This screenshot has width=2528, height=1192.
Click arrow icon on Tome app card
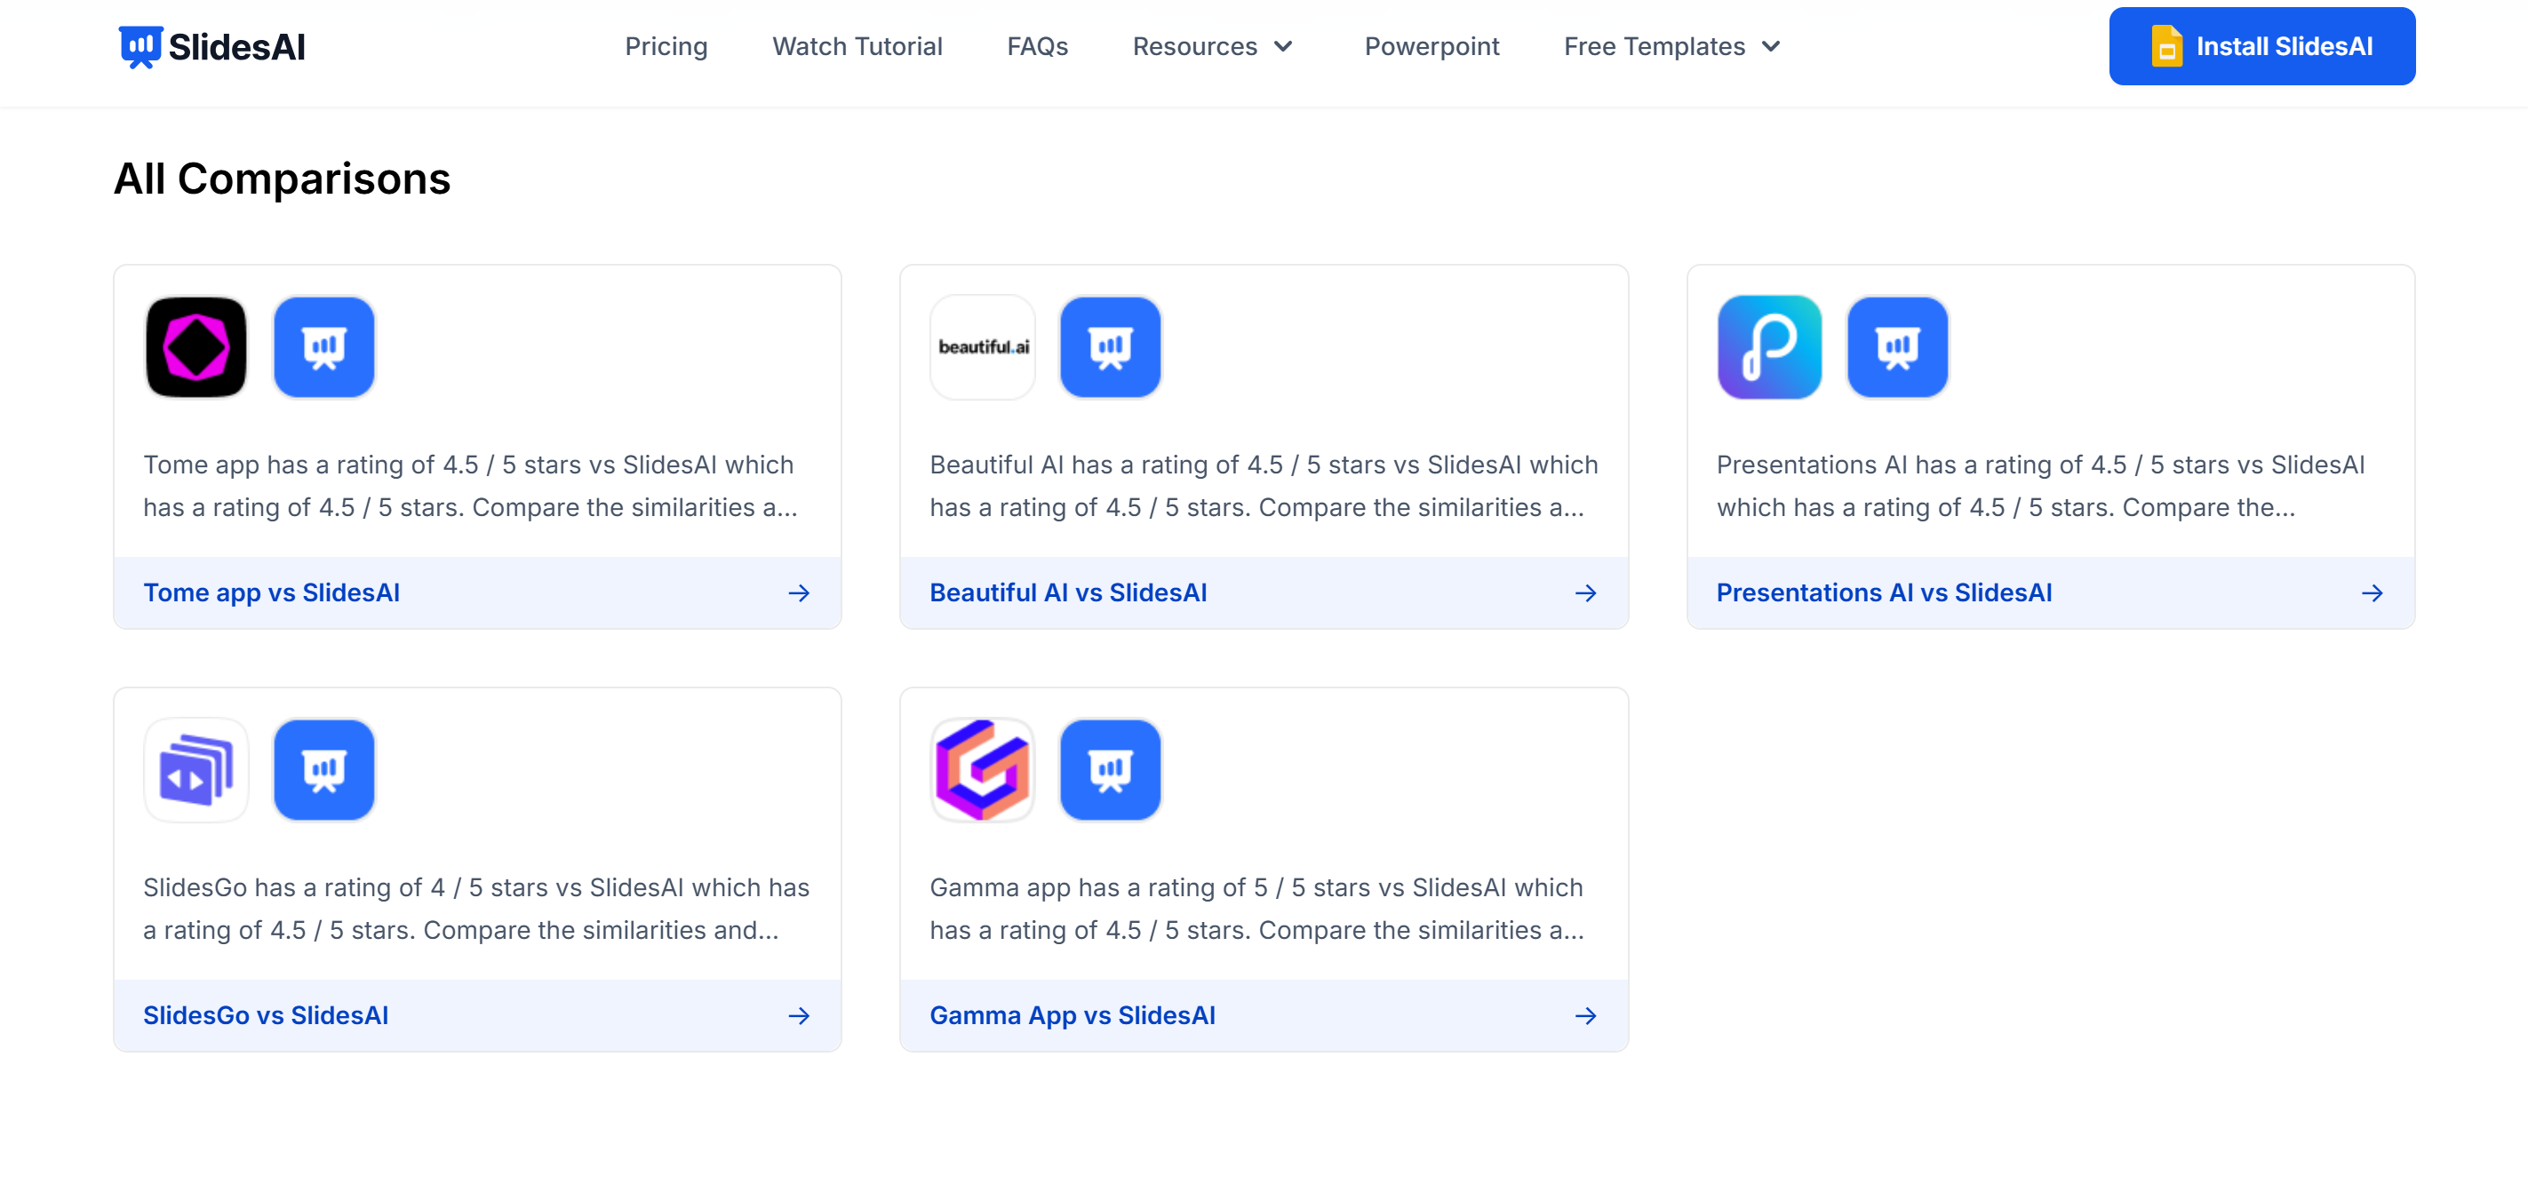pos(799,592)
